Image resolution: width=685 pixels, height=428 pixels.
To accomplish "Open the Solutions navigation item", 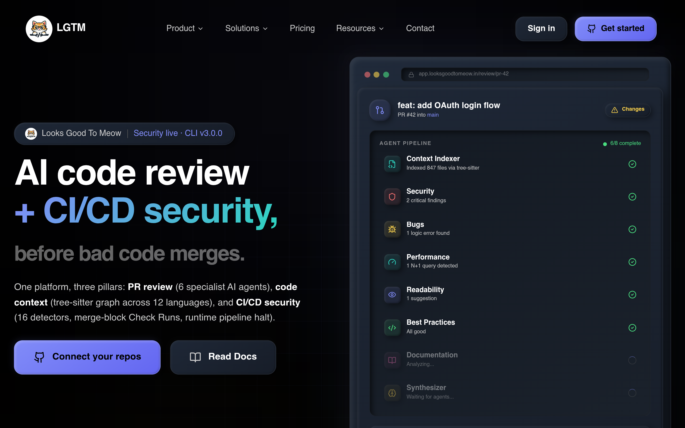I will click(246, 28).
